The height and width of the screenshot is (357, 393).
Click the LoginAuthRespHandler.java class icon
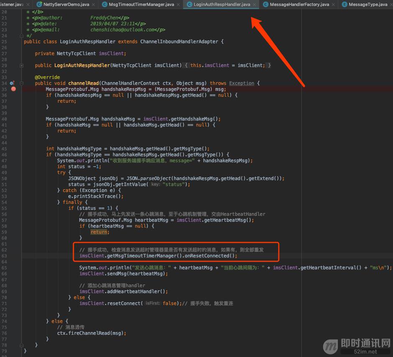point(190,4)
